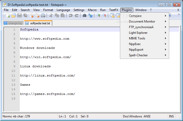The width and height of the screenshot is (183, 121).
Task: Expand the Document Monitor submenu arrow
Action: (166, 21)
